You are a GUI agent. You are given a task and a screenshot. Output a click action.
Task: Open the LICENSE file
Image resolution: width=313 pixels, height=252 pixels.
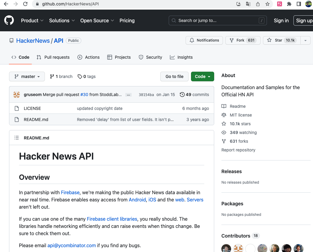[32, 108]
